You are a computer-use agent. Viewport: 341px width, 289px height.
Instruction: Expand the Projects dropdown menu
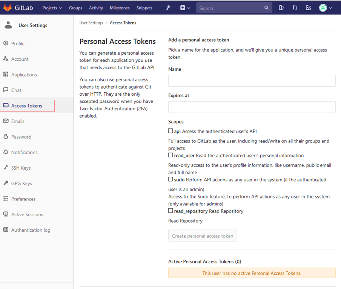52,8
